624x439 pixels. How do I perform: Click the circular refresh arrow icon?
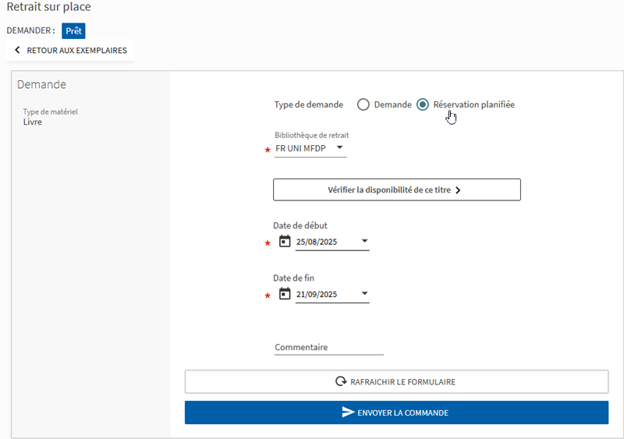341,382
